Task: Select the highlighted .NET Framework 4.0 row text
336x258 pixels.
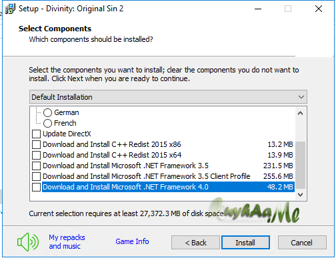Action: (x=125, y=187)
